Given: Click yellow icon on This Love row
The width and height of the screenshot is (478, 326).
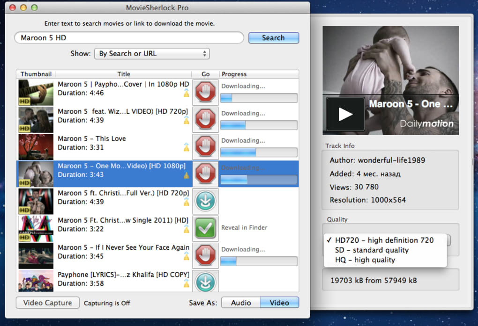Looking at the screenshot, I should click(186, 147).
